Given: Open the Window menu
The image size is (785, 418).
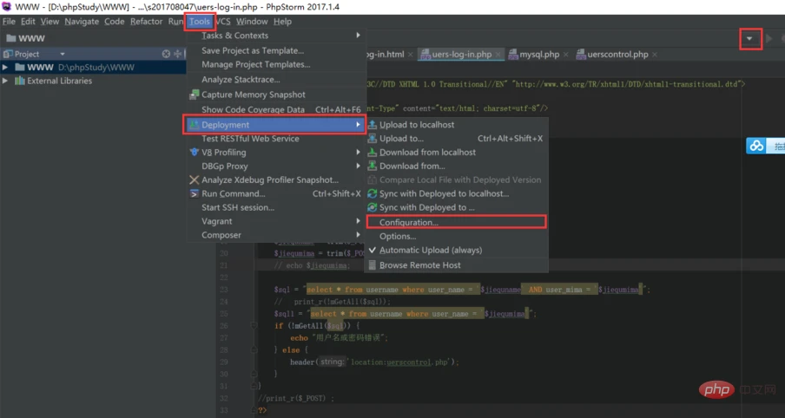Looking at the screenshot, I should coord(252,22).
